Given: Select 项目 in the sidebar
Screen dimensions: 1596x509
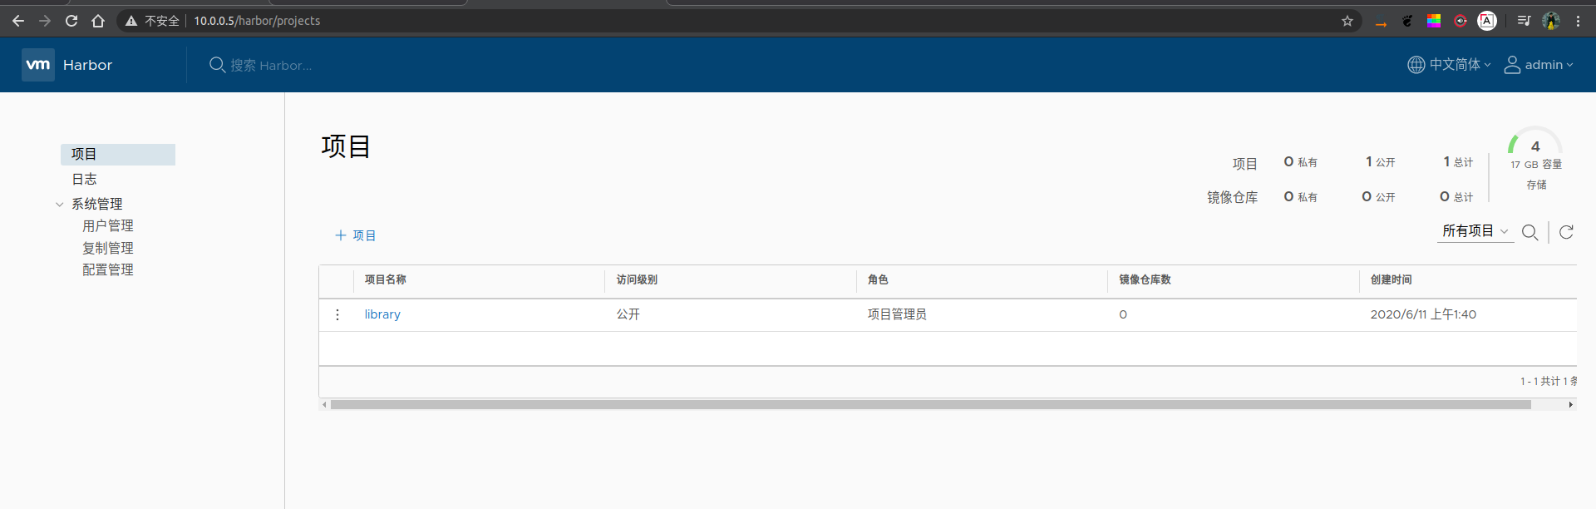Looking at the screenshot, I should coord(118,155).
